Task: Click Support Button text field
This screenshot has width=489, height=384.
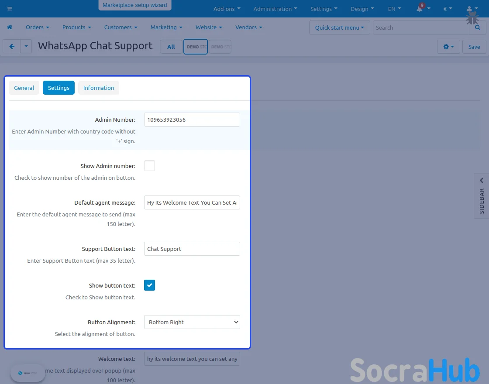Action: [x=192, y=249]
